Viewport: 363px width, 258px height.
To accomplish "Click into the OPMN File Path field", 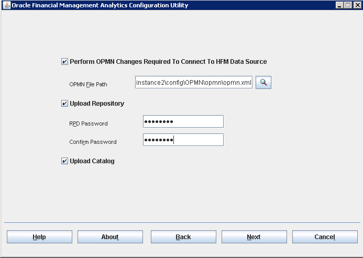I will click(x=194, y=82).
